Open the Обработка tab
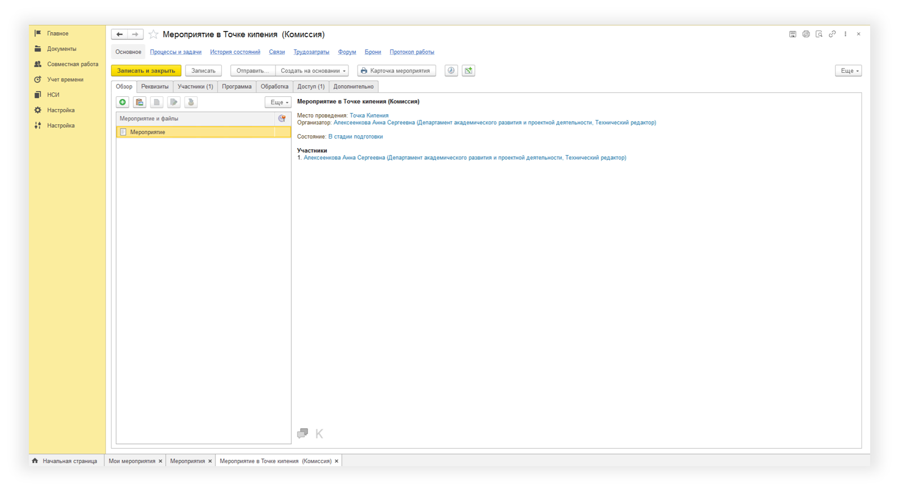 coord(274,87)
